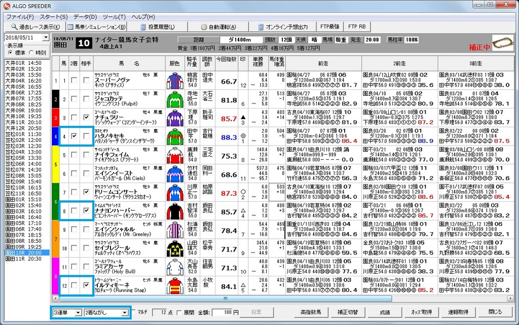Click jockey silk icon for イルティモーネ
Screen dimensions: 519x325
coord(175,286)
